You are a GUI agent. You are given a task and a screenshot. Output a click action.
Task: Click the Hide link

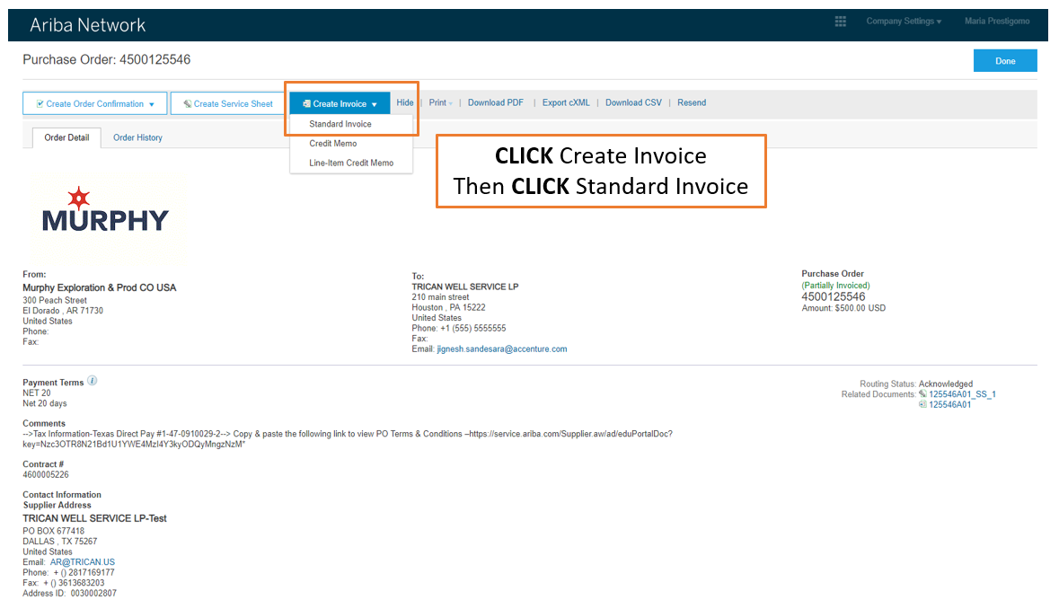(x=405, y=102)
